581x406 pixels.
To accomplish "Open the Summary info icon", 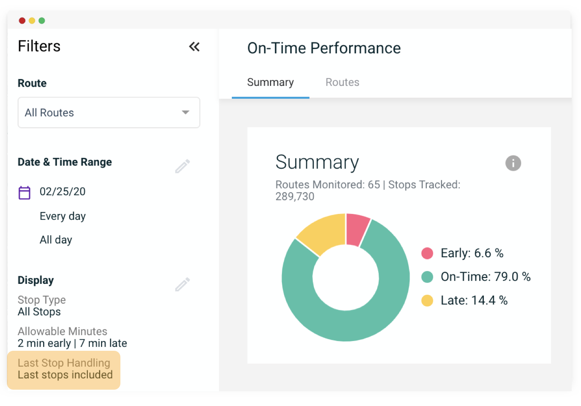I will (513, 163).
